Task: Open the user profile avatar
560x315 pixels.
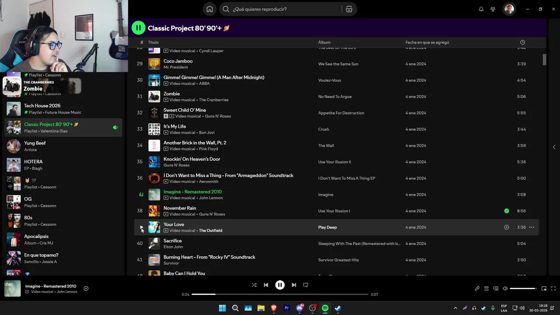Action: (509, 9)
